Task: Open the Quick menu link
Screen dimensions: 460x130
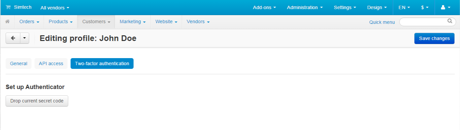Action: point(382,22)
